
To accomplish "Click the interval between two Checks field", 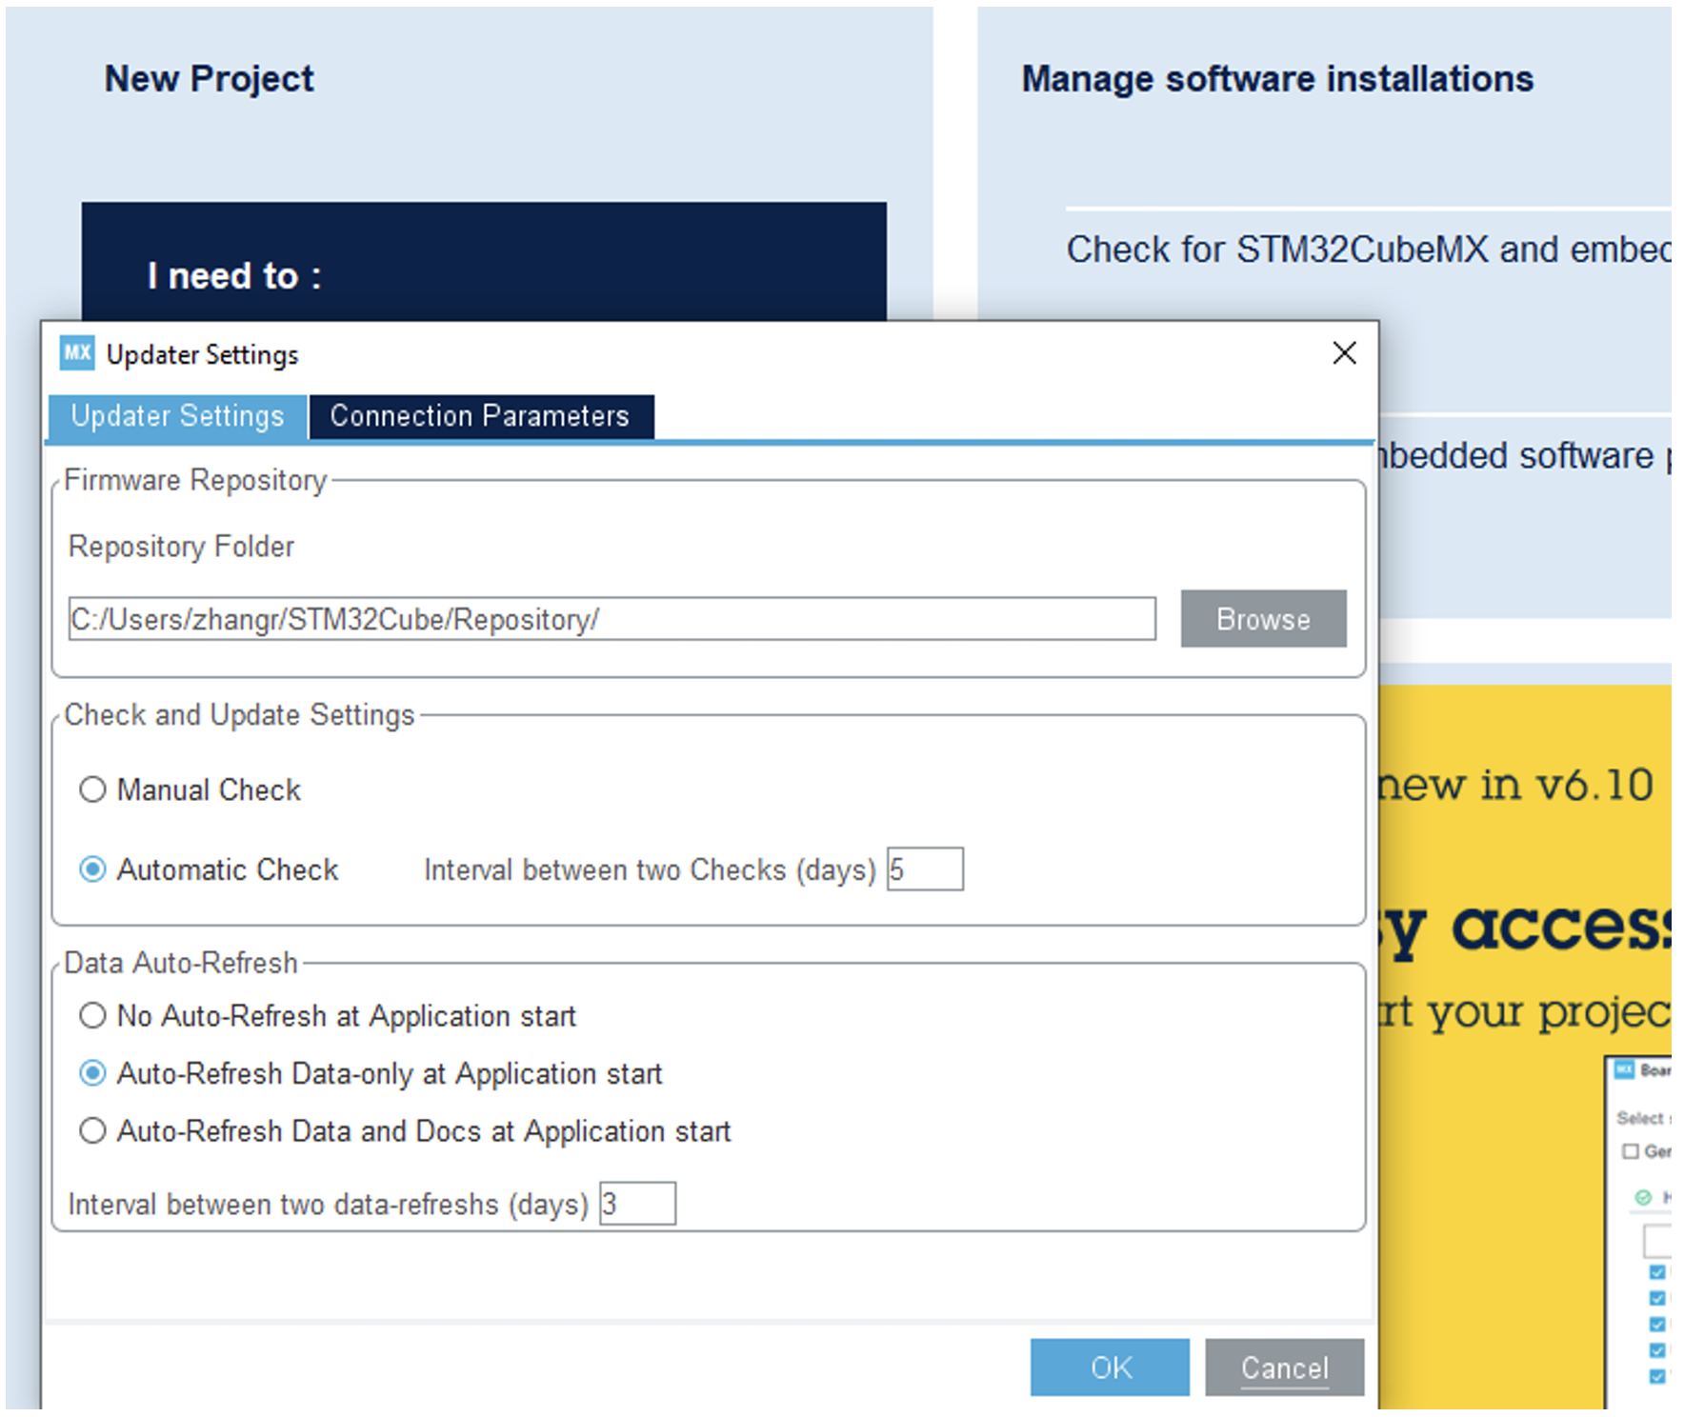I will click(x=925, y=869).
